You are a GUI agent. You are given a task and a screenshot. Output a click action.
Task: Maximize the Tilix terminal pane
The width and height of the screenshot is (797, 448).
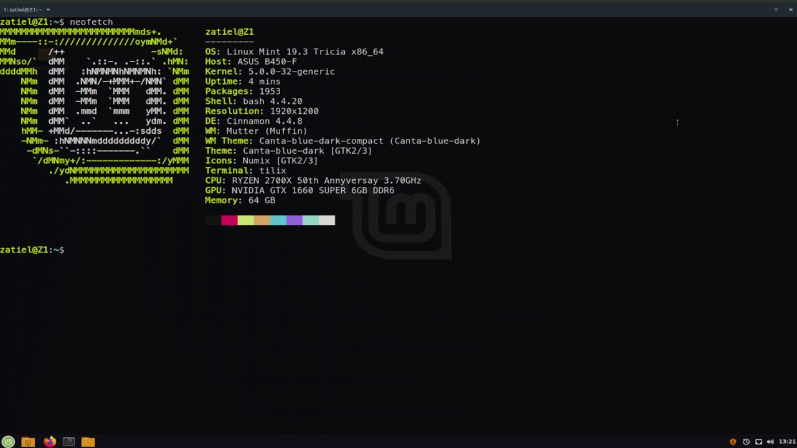(776, 9)
